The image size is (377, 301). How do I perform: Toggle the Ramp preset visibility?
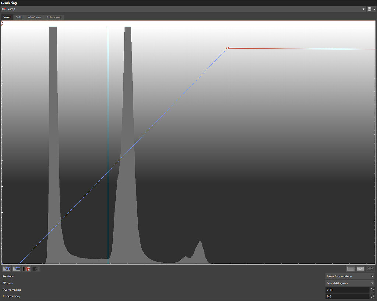4,9
